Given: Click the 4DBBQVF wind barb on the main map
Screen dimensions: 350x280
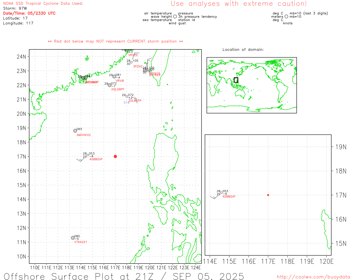Looking at the screenshot, I should [x=80, y=159].
